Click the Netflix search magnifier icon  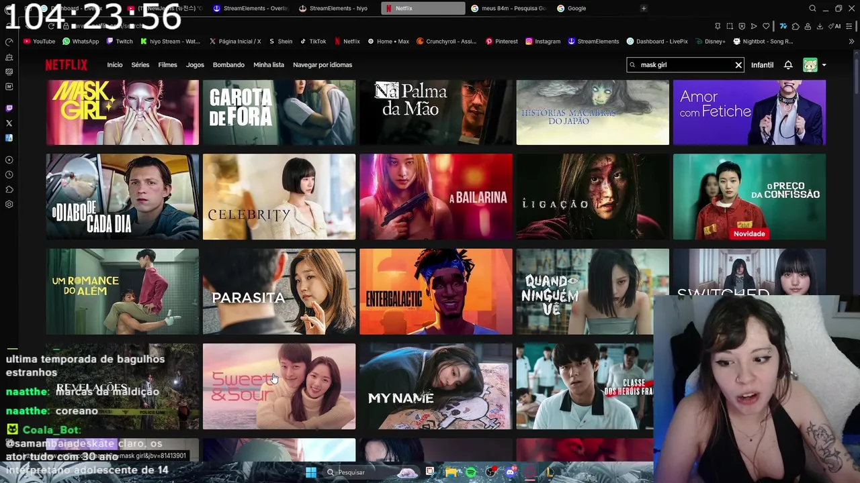tap(632, 65)
